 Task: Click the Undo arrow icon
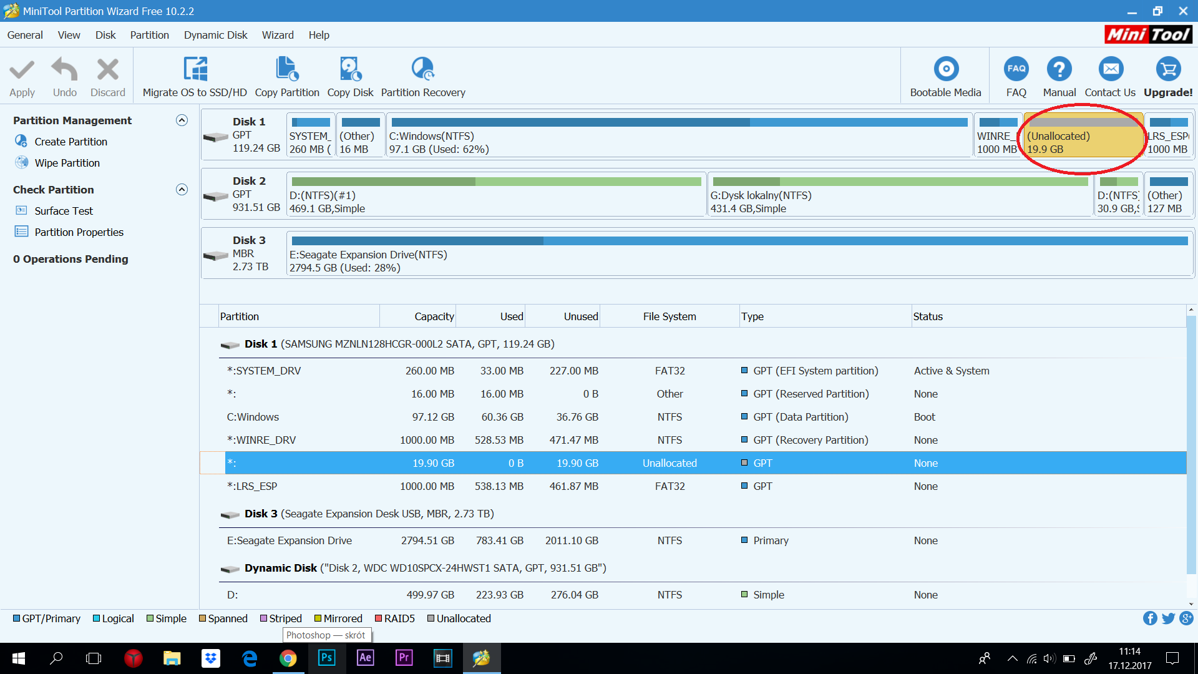[64, 69]
